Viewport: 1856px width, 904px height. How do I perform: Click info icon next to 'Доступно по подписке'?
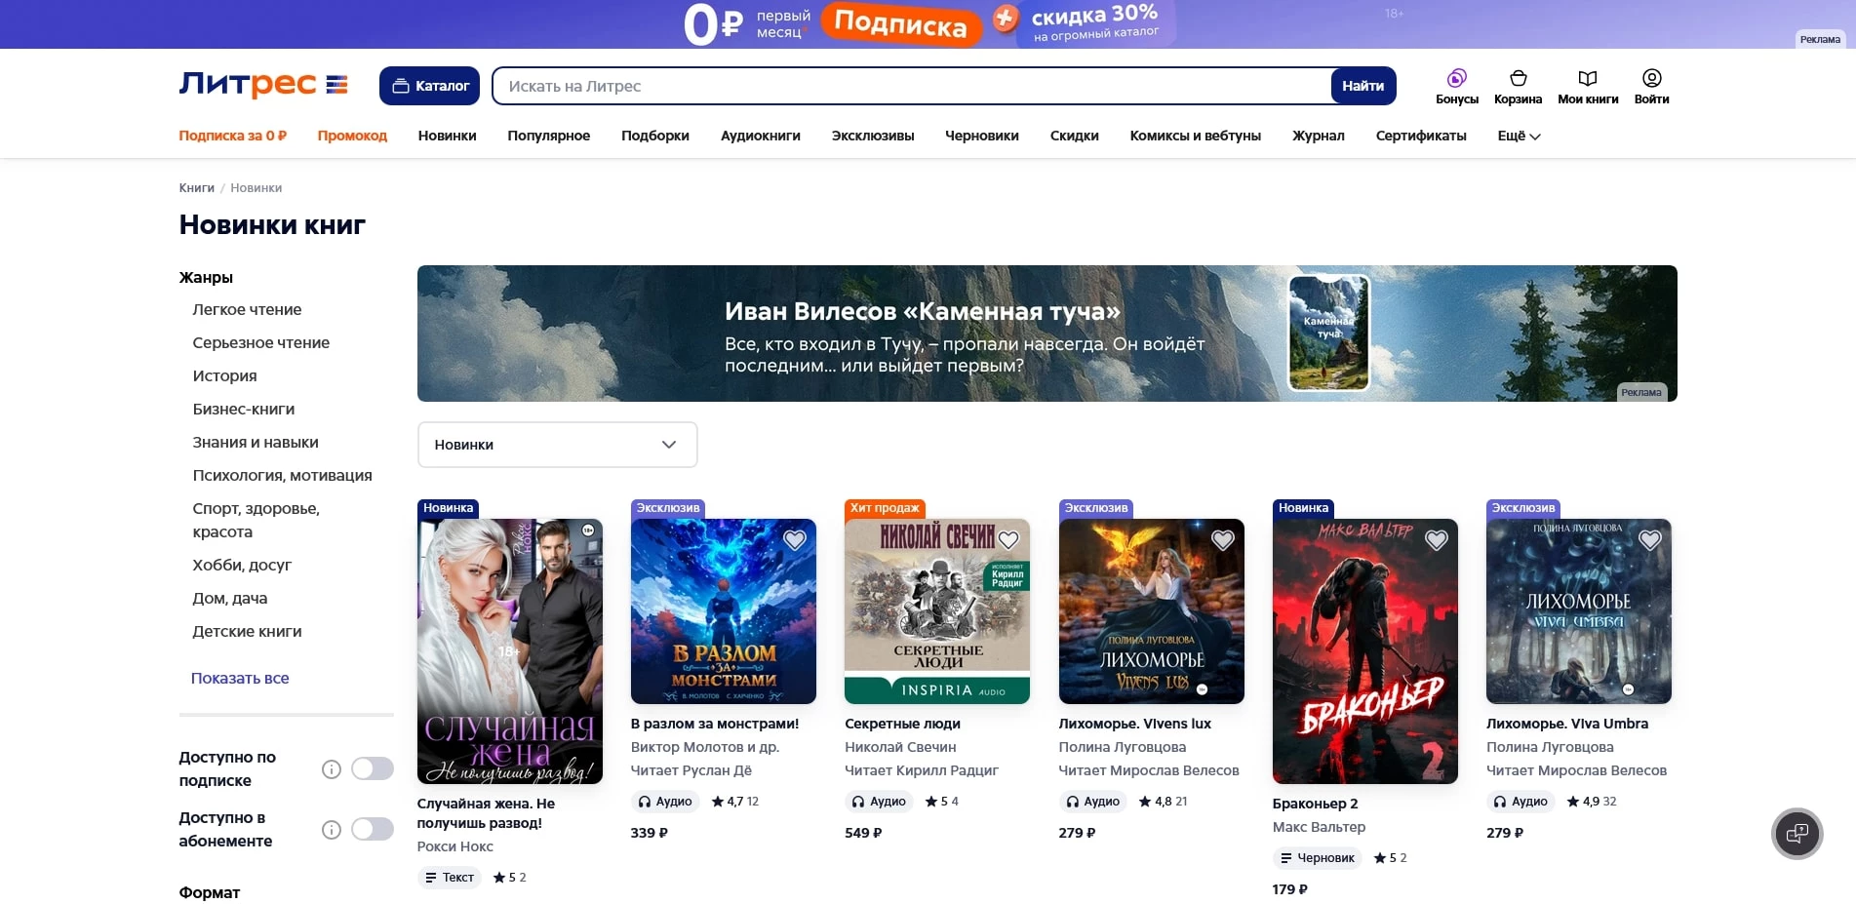click(x=332, y=769)
